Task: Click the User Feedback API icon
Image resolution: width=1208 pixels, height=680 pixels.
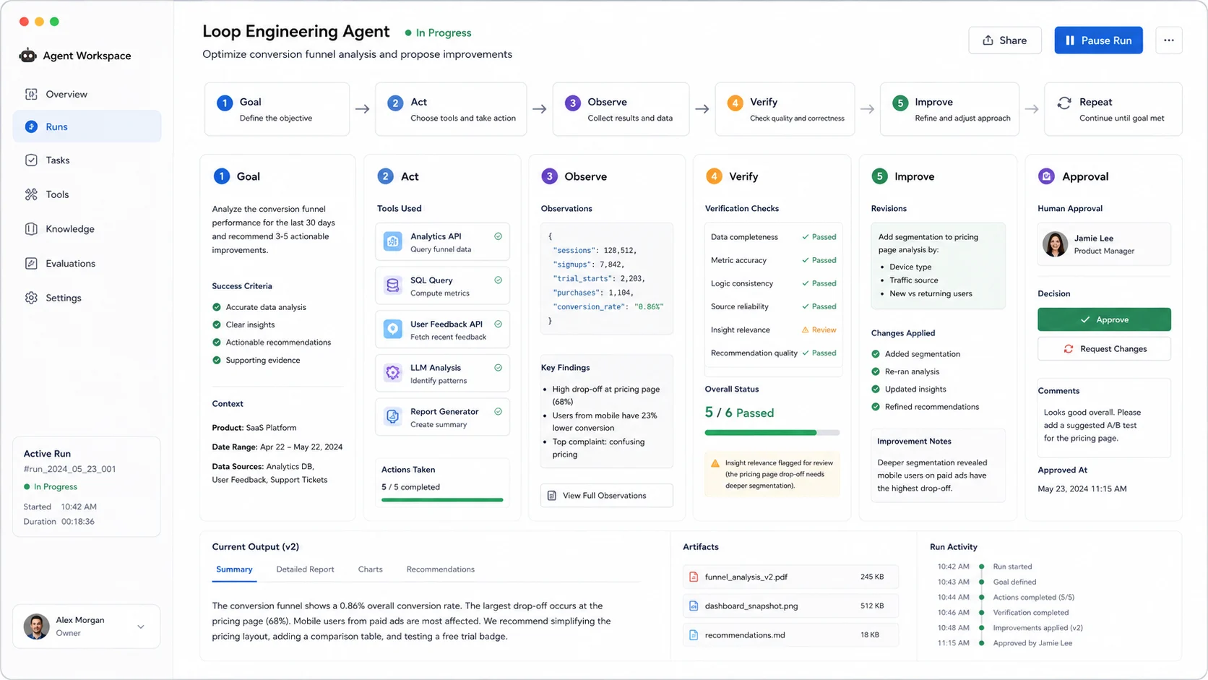Action: coord(393,330)
